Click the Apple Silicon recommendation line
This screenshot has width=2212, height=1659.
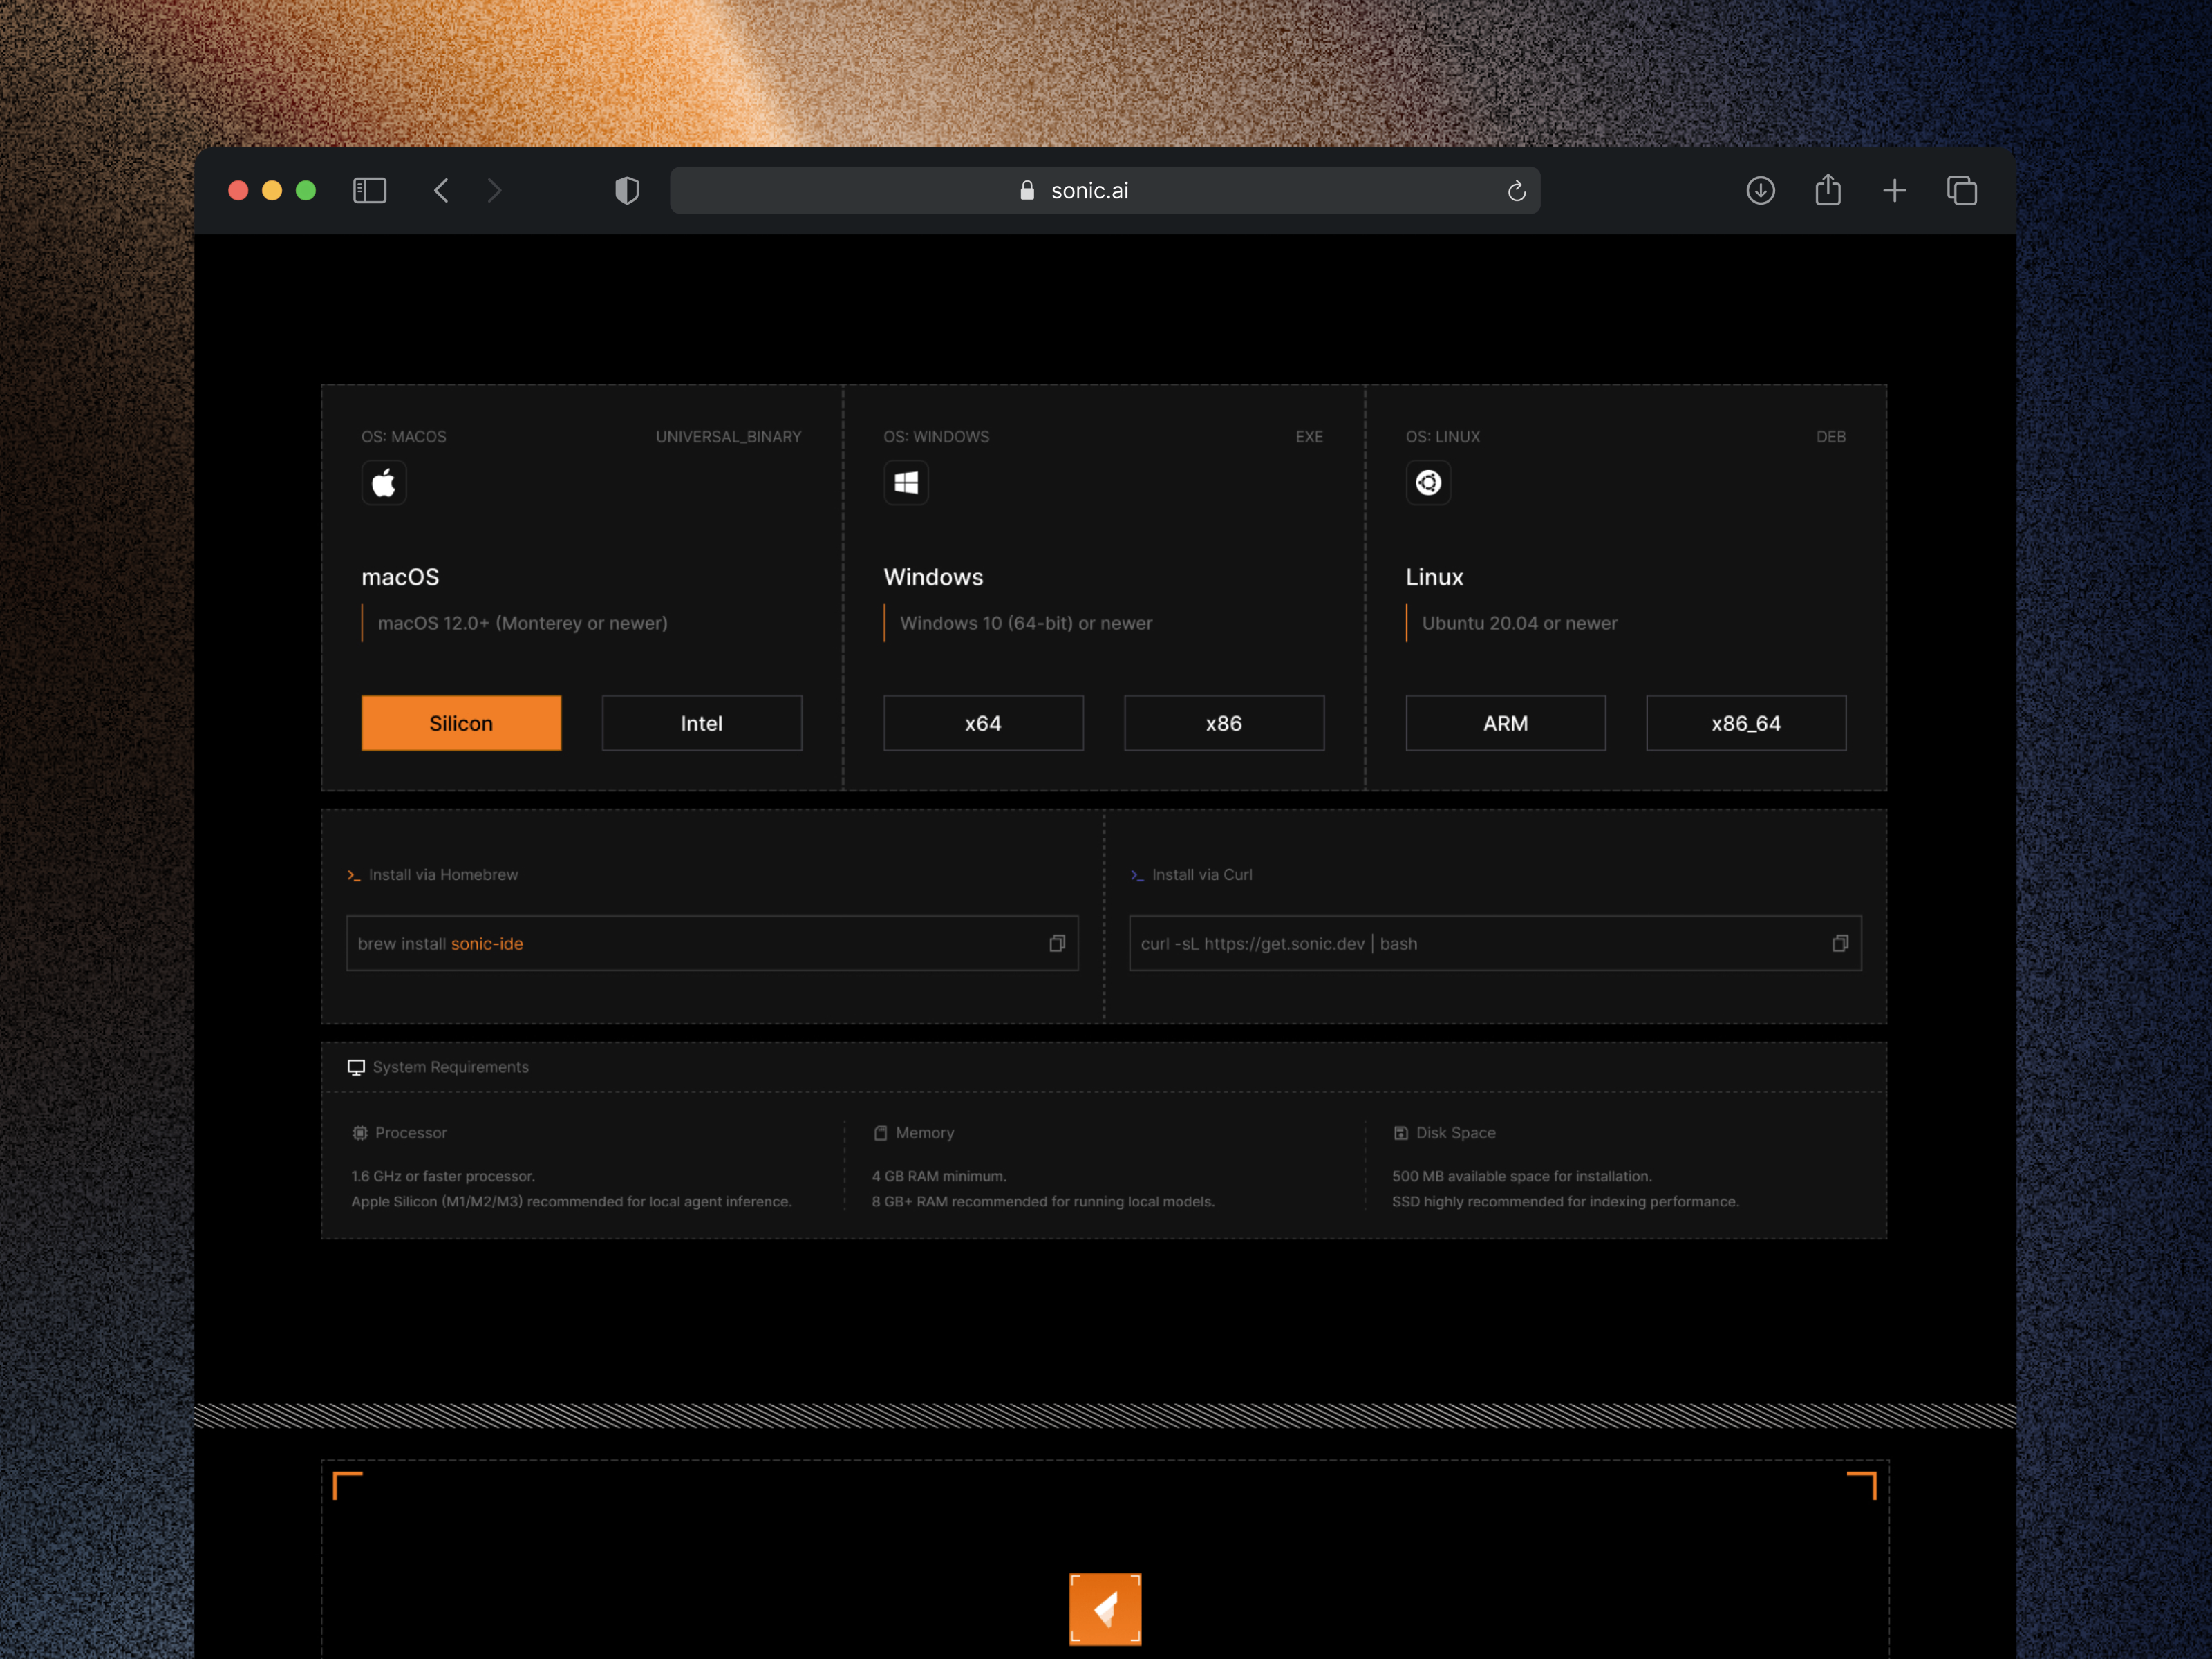click(x=571, y=1201)
